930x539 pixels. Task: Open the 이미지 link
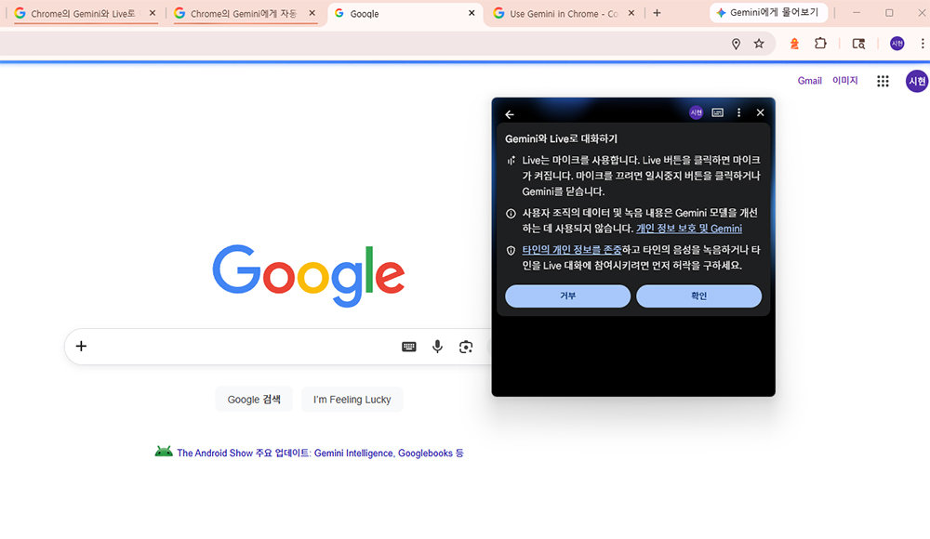pos(845,80)
